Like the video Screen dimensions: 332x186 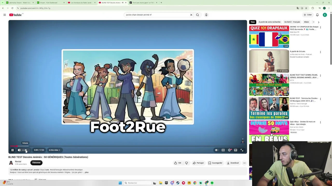[178, 163]
